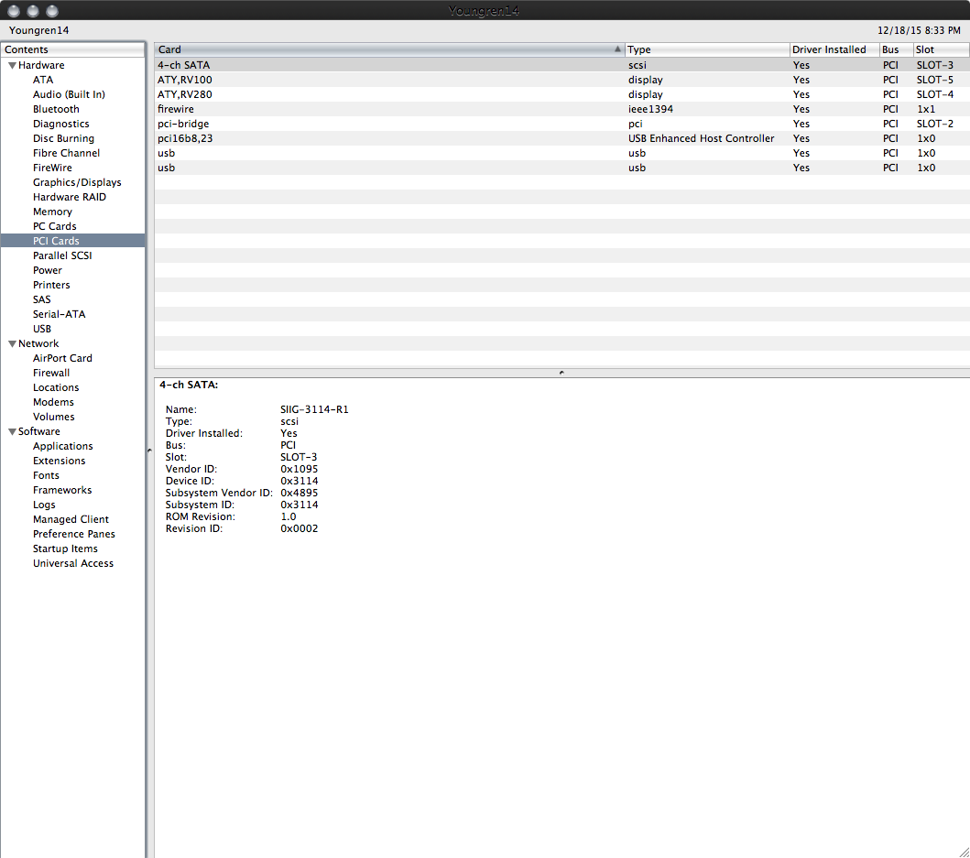Select the ATY,RV280 card row
Screen dimensions: 970x858
pyautogui.click(x=561, y=94)
